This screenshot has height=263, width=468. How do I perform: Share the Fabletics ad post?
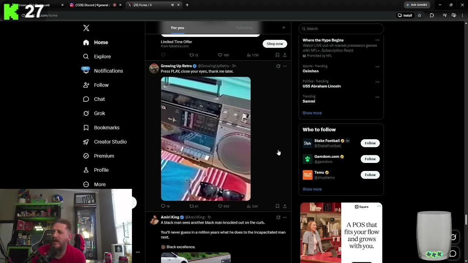285,55
